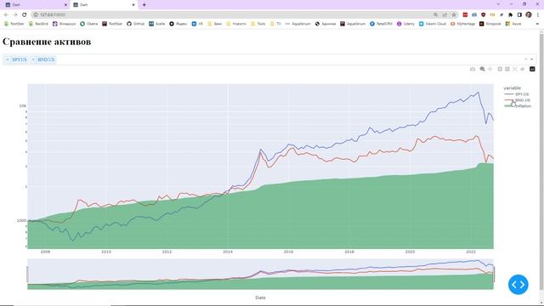Click the address bar zoom magnifier icon
This screenshot has height=306, width=544.
pyautogui.click(x=435, y=14)
